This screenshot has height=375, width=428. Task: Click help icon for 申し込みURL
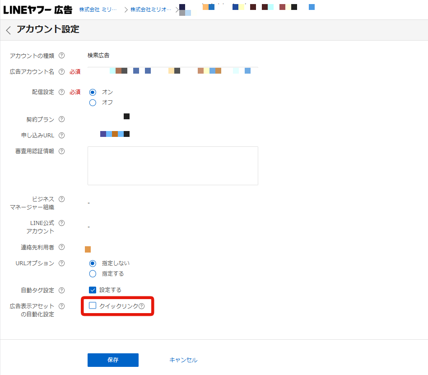(x=62, y=135)
